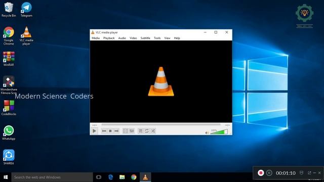Toggle remaining time label at seek bar's right
Image resolution: width=324 pixels, height=182 pixels.
point(227,125)
